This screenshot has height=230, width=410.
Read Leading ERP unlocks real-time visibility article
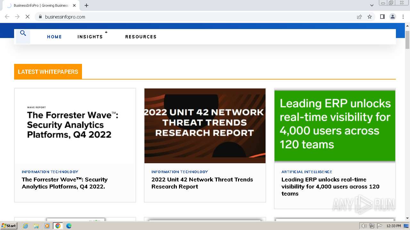[331, 187]
